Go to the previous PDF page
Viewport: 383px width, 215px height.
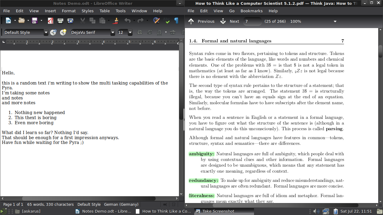pyautogui.click(x=201, y=21)
